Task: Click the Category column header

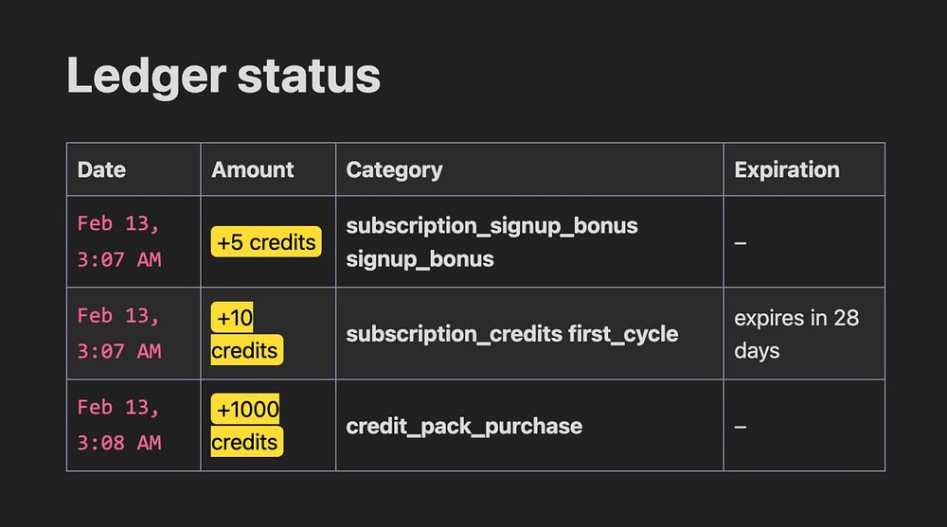Action: (394, 170)
